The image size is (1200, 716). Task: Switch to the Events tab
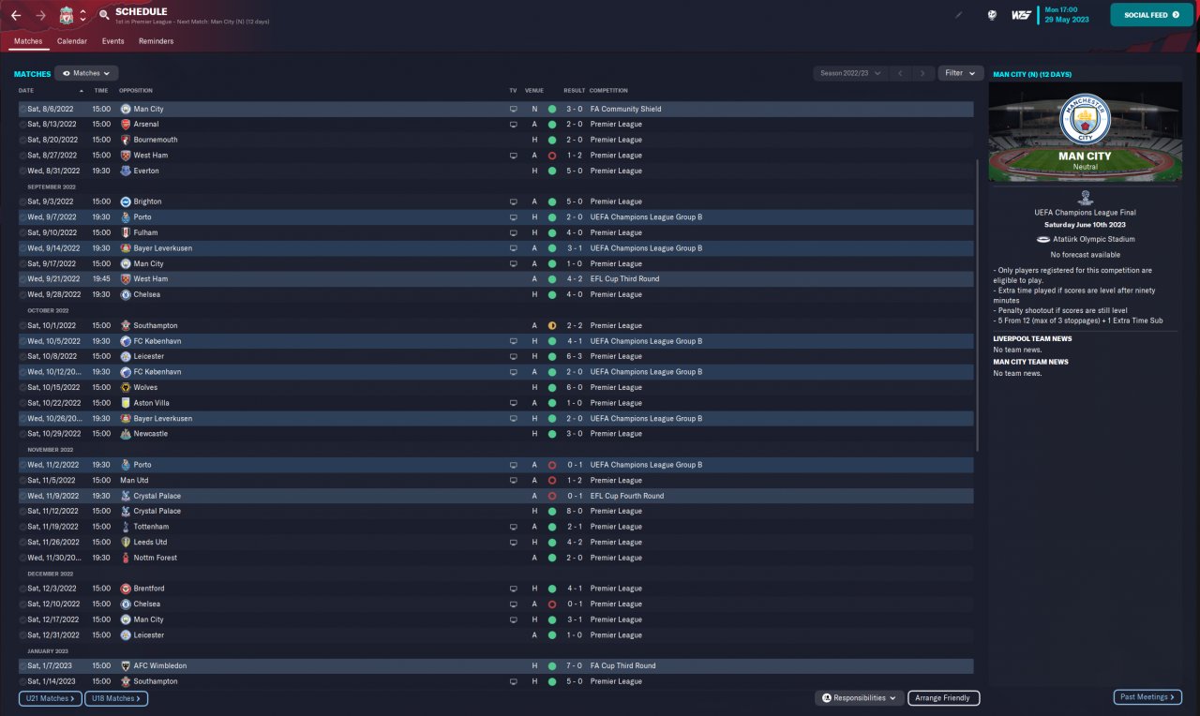[113, 41]
